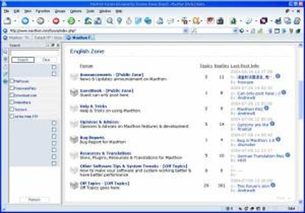The width and height of the screenshot is (305, 213).
Task: Open the Bug Reports forum link
Action: [92, 137]
